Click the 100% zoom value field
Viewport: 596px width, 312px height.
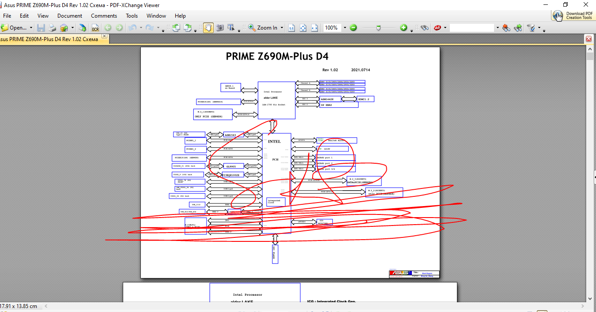[x=332, y=28]
